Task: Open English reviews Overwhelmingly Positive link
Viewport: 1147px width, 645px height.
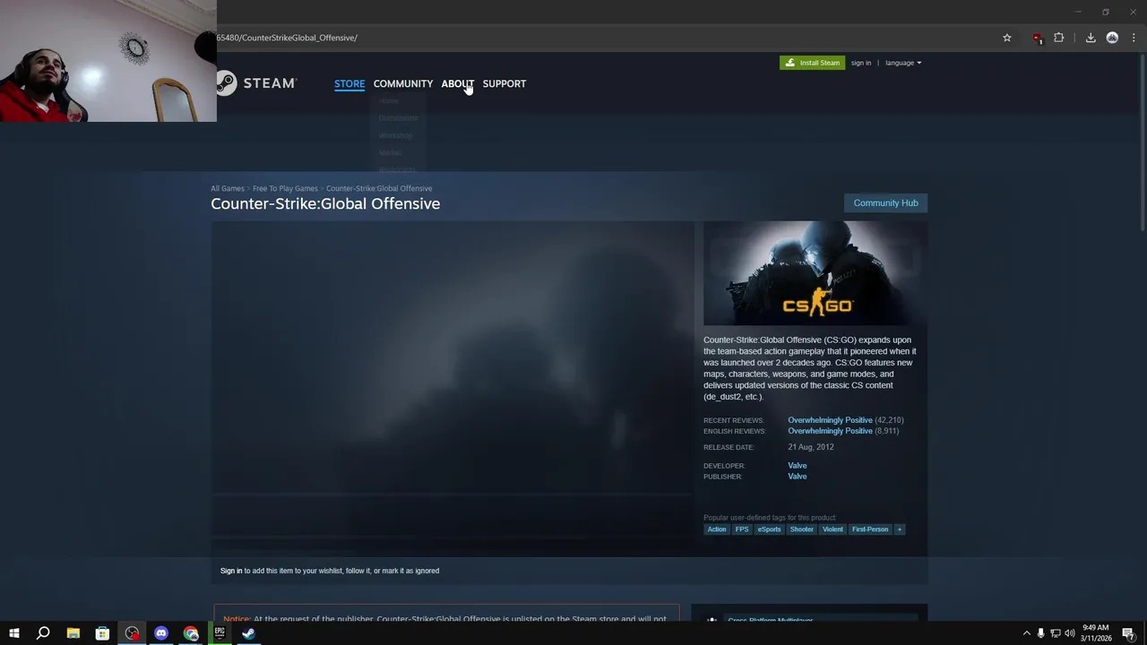Action: (830, 431)
